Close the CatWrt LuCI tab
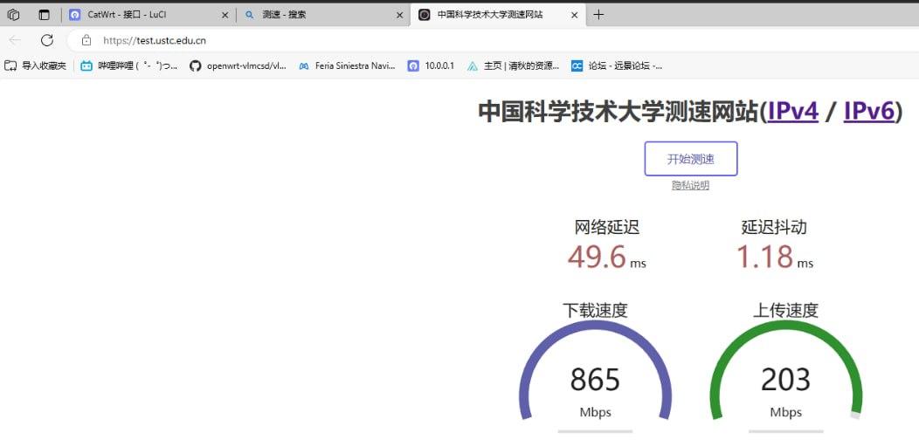Viewport: 919px width, 447px height. 225,15
